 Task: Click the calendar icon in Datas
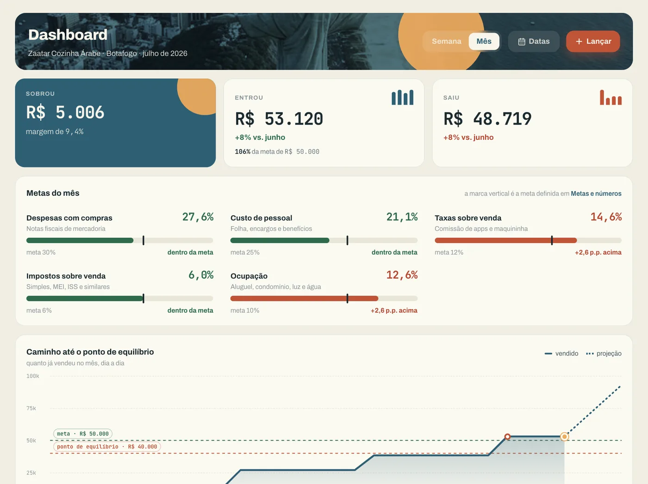522,42
